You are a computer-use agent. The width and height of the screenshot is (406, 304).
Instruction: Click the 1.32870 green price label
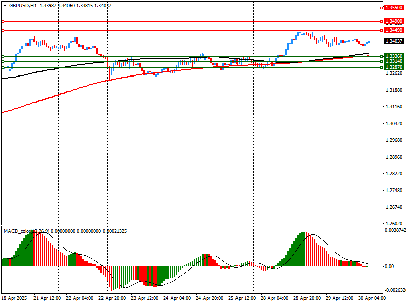pos(394,67)
